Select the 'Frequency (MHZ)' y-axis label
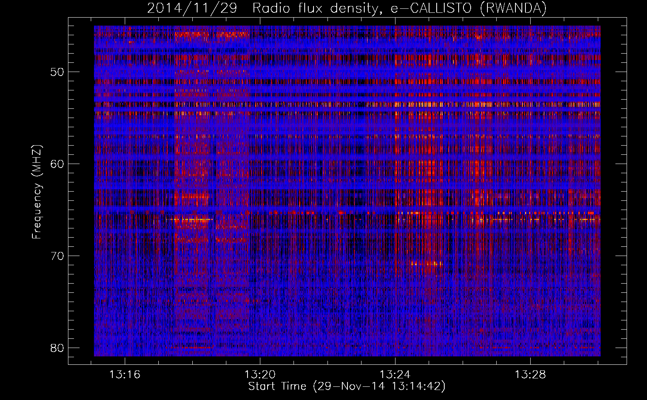The height and width of the screenshot is (400, 647). 36,192
